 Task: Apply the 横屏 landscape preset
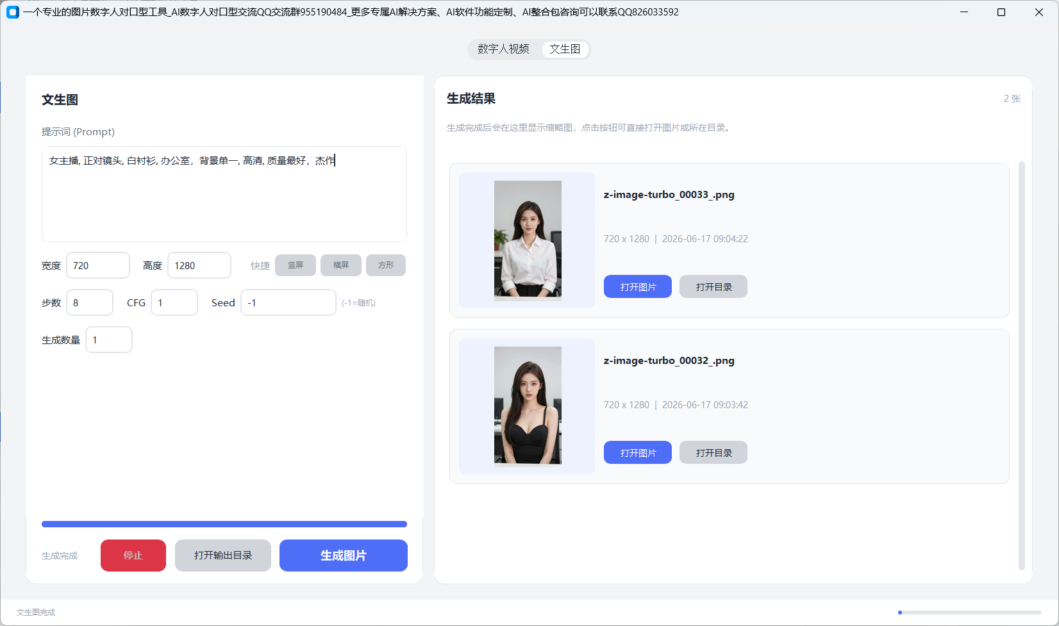341,265
